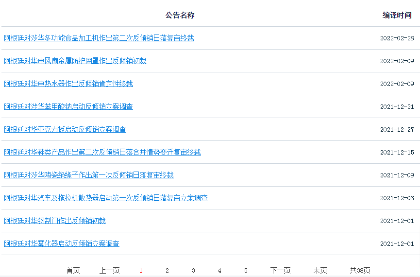The width and height of the screenshot is (420, 277).
Task: Select current page number 1
Action: tap(141, 271)
